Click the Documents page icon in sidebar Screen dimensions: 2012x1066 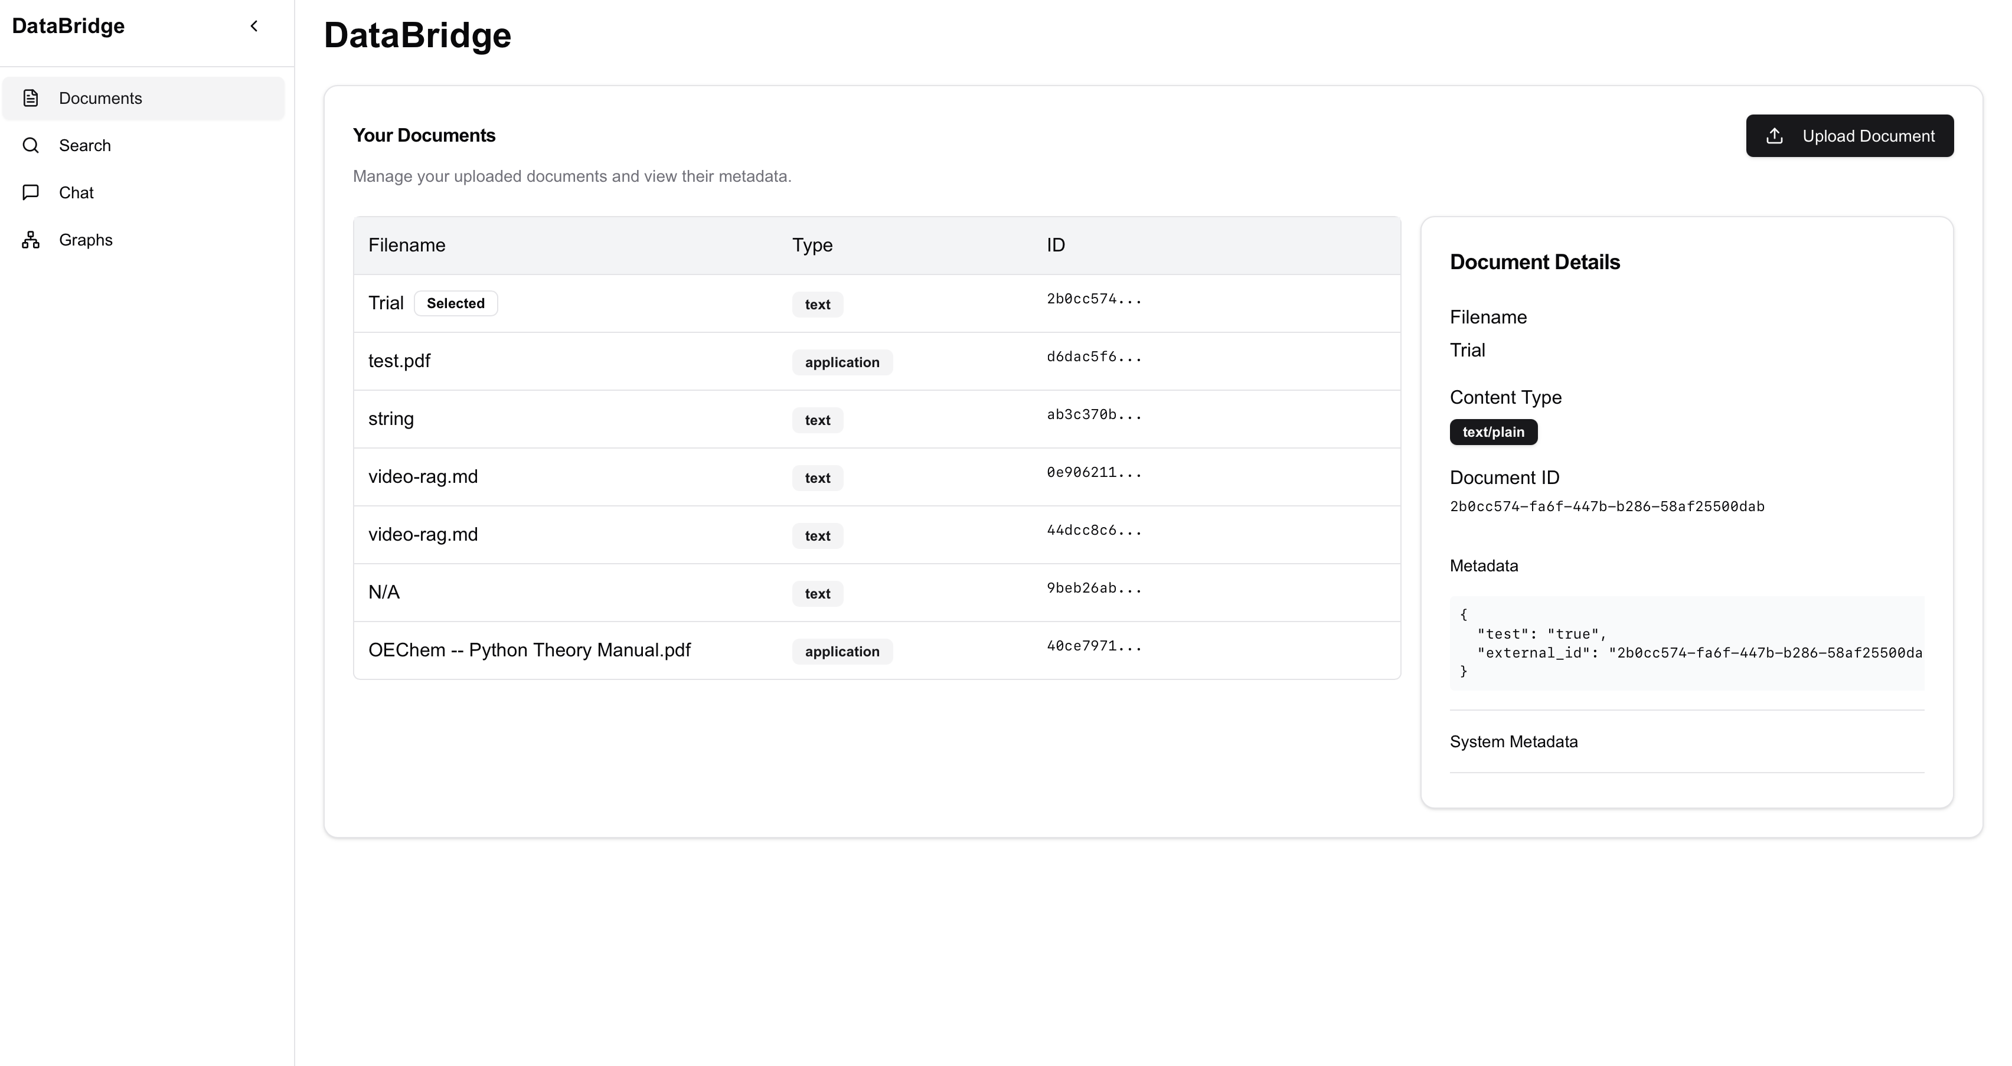pyautogui.click(x=31, y=99)
